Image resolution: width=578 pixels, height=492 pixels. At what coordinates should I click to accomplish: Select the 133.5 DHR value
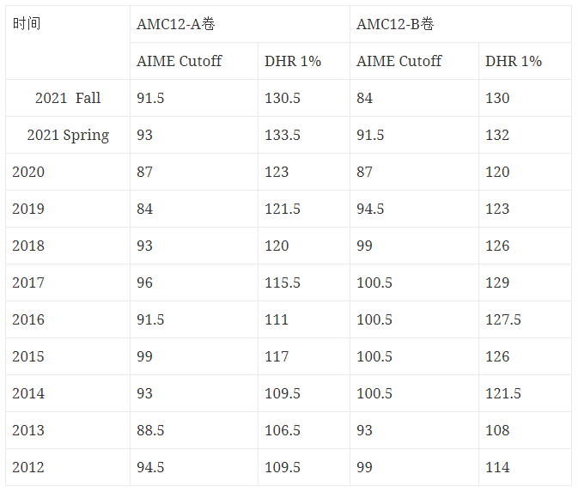(x=304, y=135)
